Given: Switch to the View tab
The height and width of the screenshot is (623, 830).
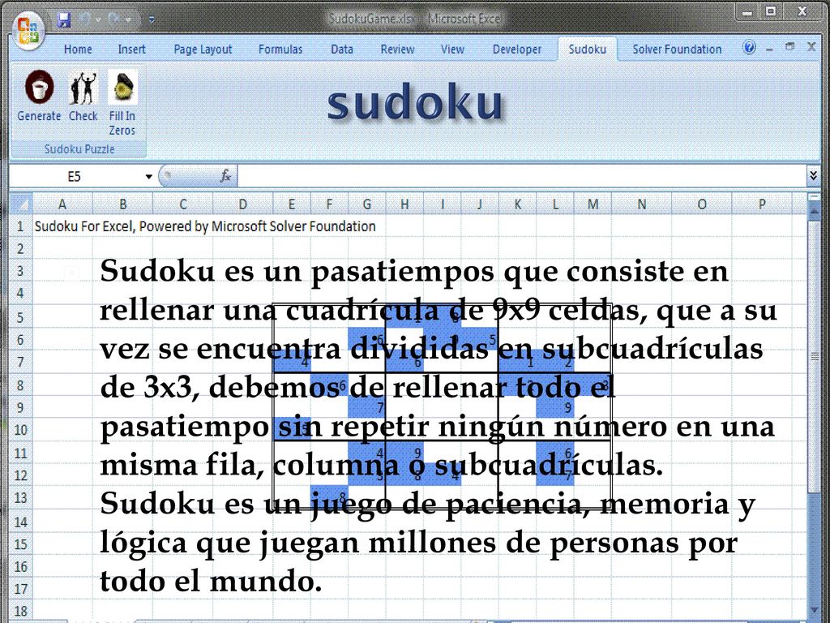Looking at the screenshot, I should coord(452,49).
